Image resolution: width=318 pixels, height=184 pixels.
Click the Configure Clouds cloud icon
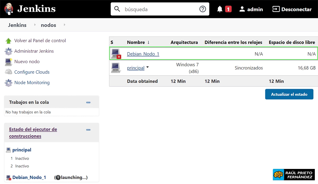(8, 72)
